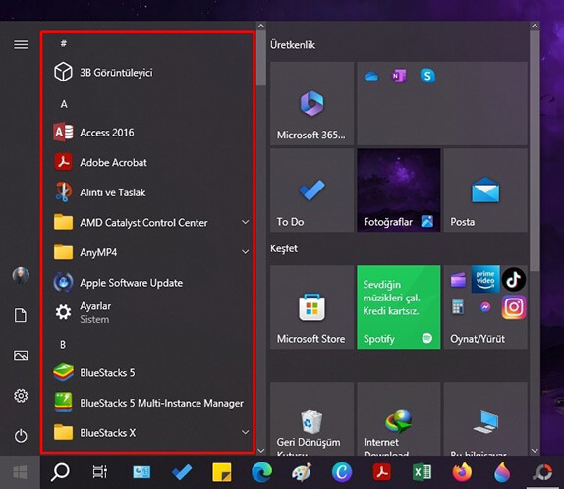564x489 pixels.
Task: Click the letter B section header
Action: (63, 345)
